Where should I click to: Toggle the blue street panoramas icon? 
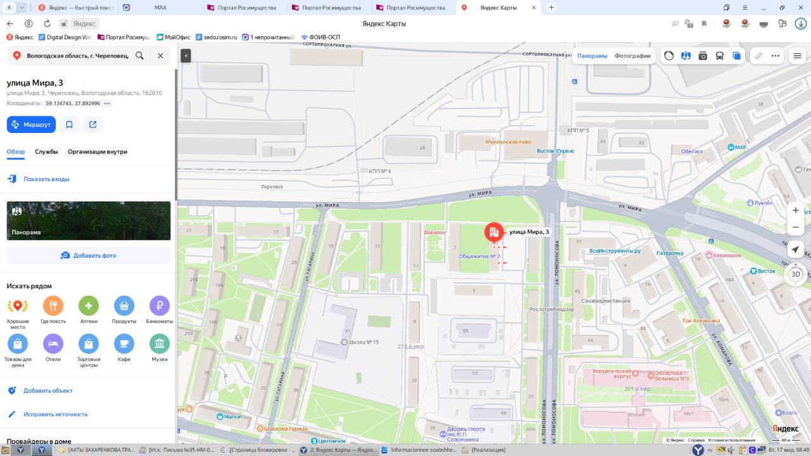pyautogui.click(x=686, y=56)
